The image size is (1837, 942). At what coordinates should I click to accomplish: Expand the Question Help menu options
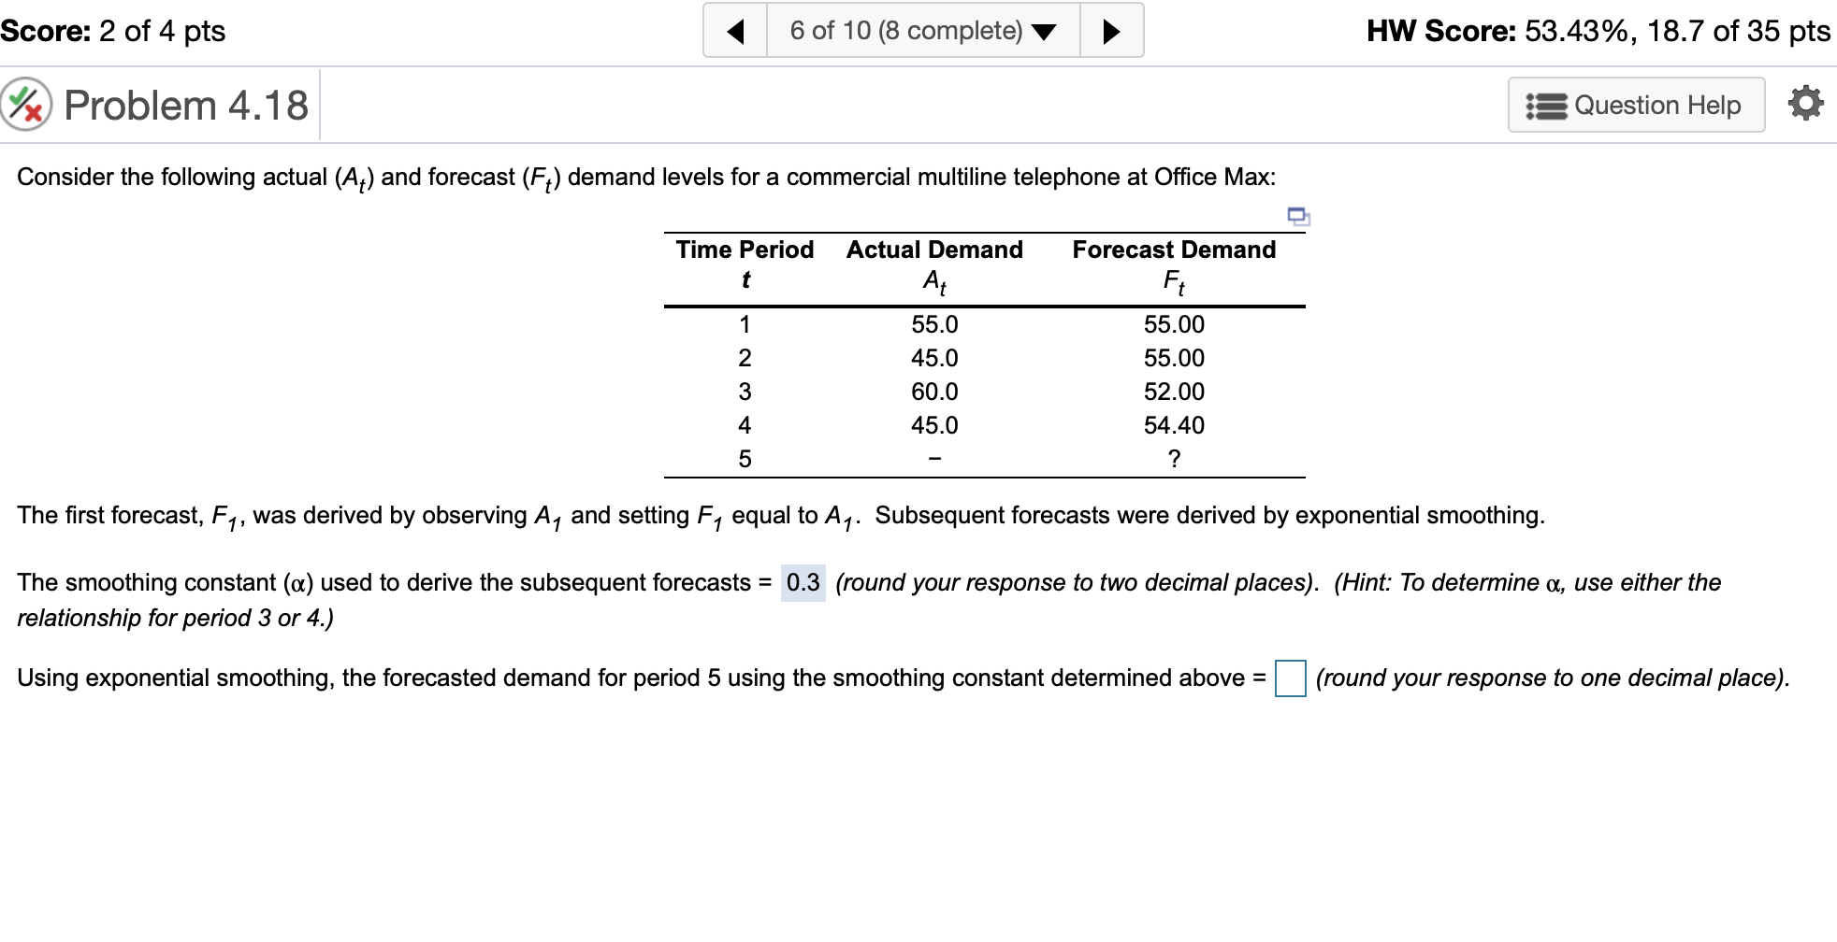(1636, 106)
